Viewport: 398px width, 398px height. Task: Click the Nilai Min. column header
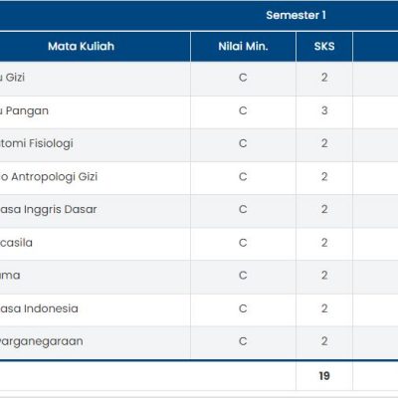[243, 46]
